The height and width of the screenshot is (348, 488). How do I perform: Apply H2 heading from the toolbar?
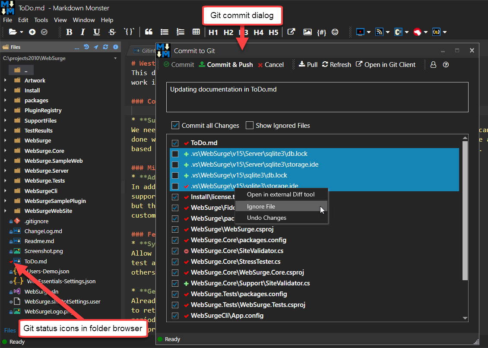(228, 32)
